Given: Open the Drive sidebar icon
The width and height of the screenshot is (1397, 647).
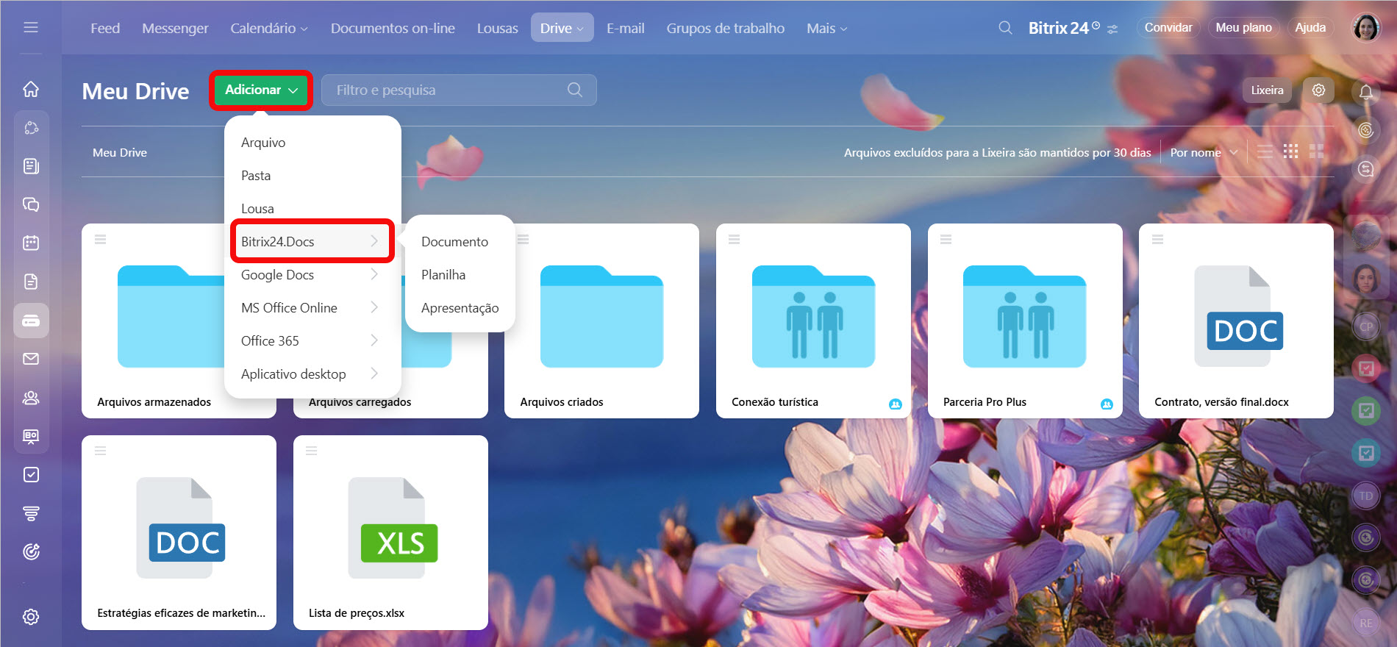Looking at the screenshot, I should [31, 321].
